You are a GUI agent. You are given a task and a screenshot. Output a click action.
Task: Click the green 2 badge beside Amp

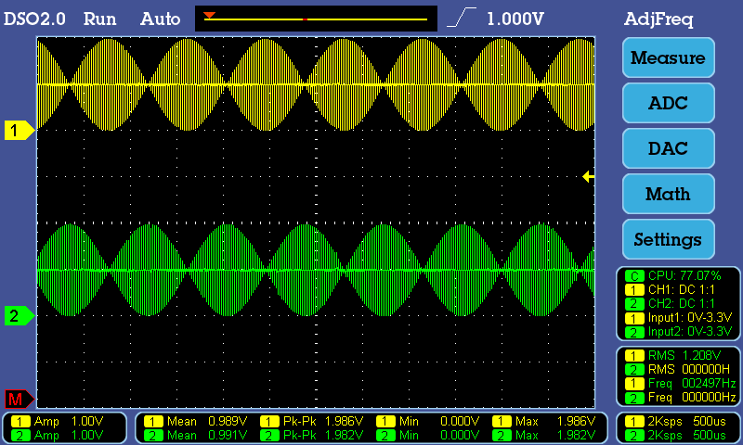[20, 436]
